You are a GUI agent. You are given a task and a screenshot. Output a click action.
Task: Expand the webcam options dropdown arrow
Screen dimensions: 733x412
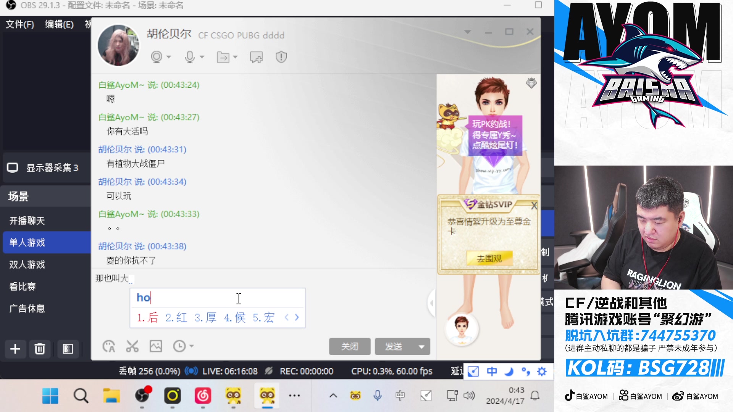[x=168, y=57]
